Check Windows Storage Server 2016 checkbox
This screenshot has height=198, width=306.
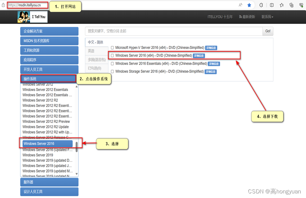112,71
